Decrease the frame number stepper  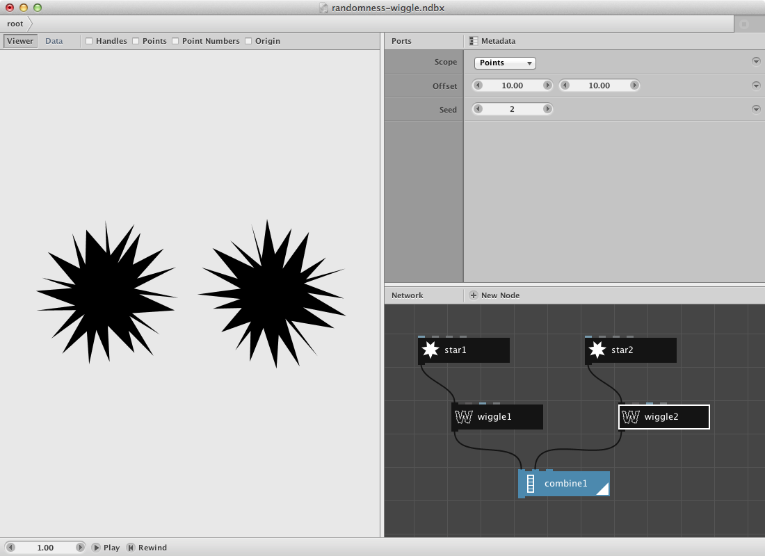point(10,548)
